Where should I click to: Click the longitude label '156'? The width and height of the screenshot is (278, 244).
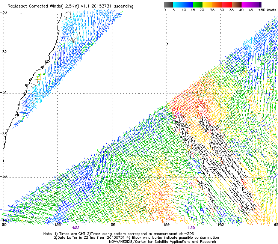click(x=112, y=224)
